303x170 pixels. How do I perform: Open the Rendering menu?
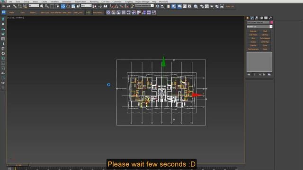click(x=94, y=1)
